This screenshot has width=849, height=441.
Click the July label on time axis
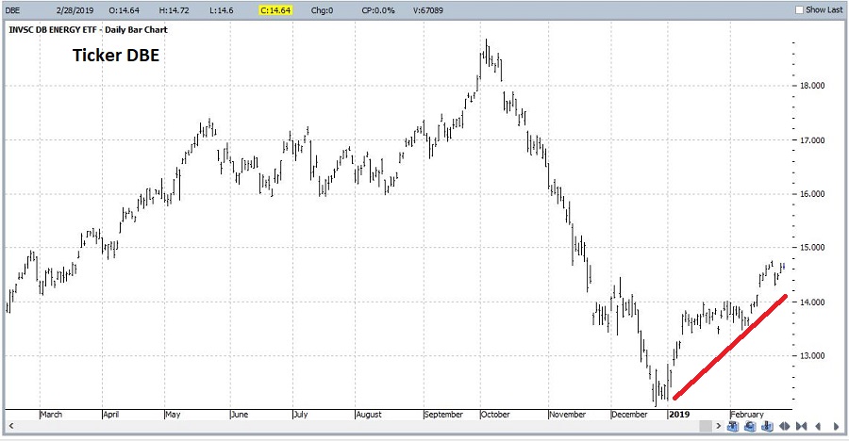point(301,415)
